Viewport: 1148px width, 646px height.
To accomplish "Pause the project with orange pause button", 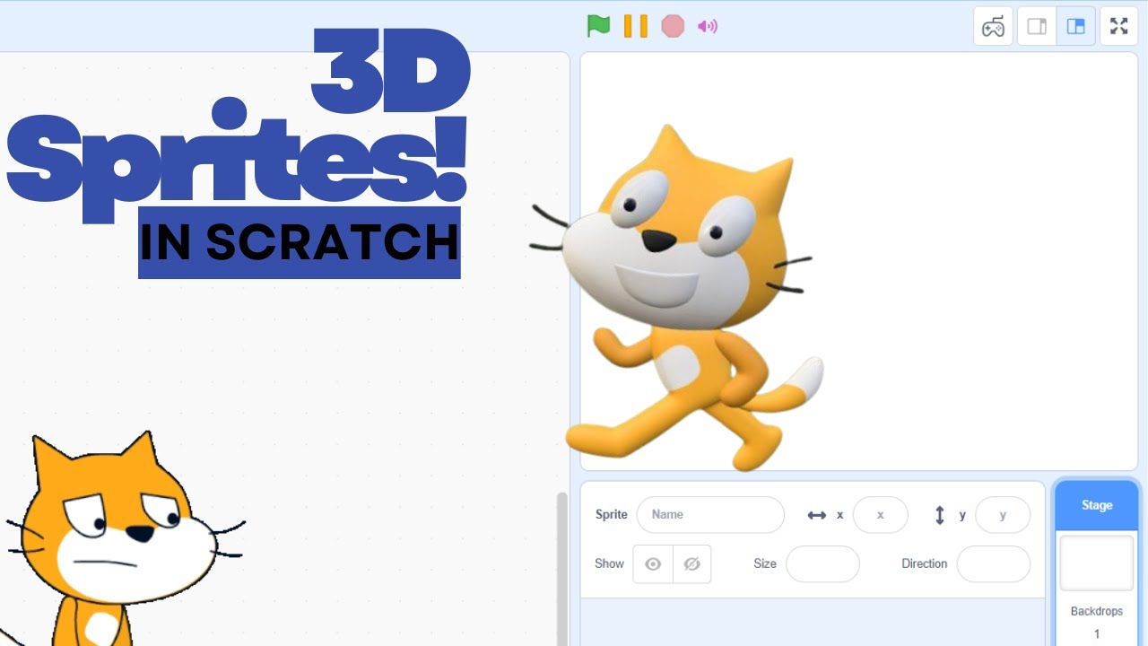I will (636, 26).
